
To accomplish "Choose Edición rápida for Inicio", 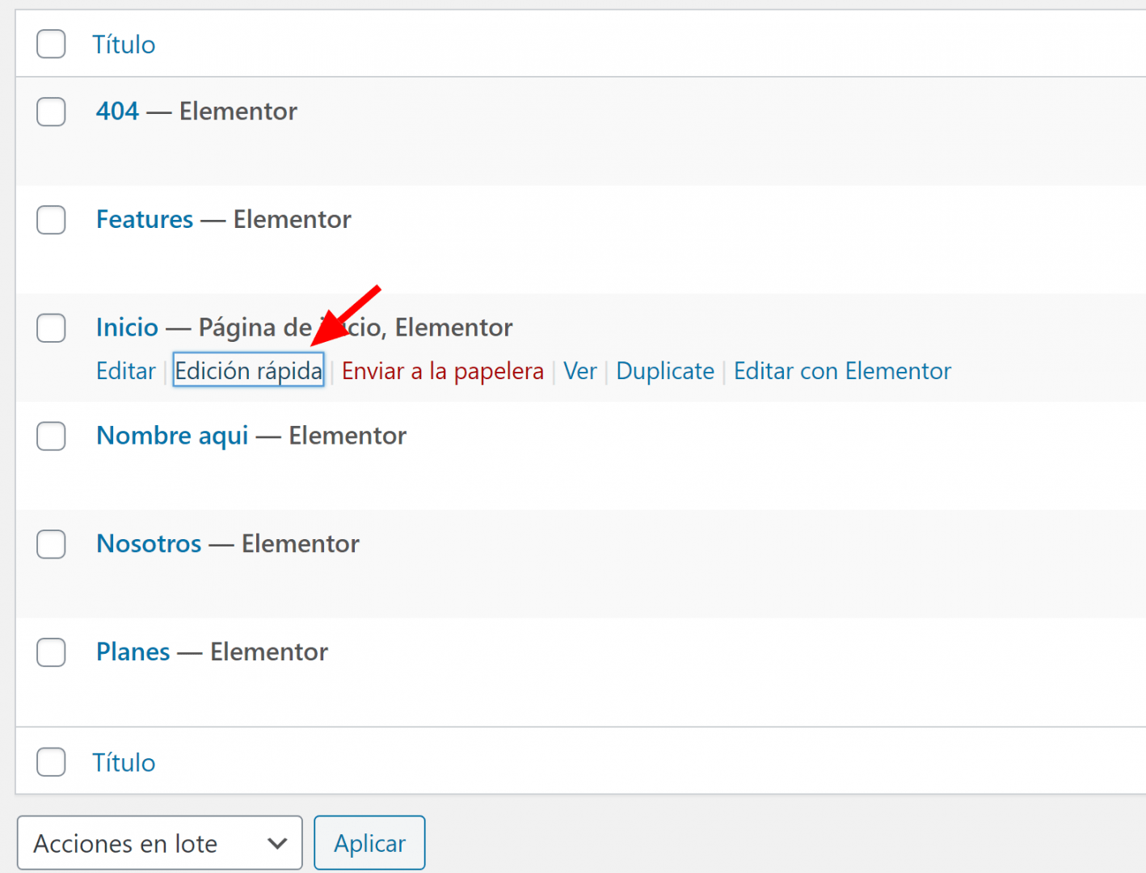I will point(248,371).
